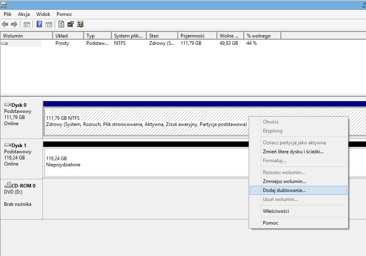Click the 'Podstaw...' type cell
Viewport: 366px width, 256px height.
click(x=97, y=43)
